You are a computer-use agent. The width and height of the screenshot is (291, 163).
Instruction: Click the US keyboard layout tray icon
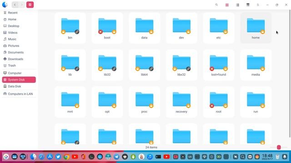coord(190,157)
